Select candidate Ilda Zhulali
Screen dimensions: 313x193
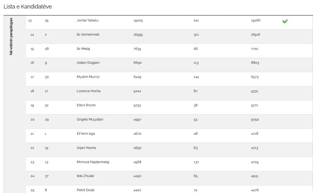(x=85, y=176)
